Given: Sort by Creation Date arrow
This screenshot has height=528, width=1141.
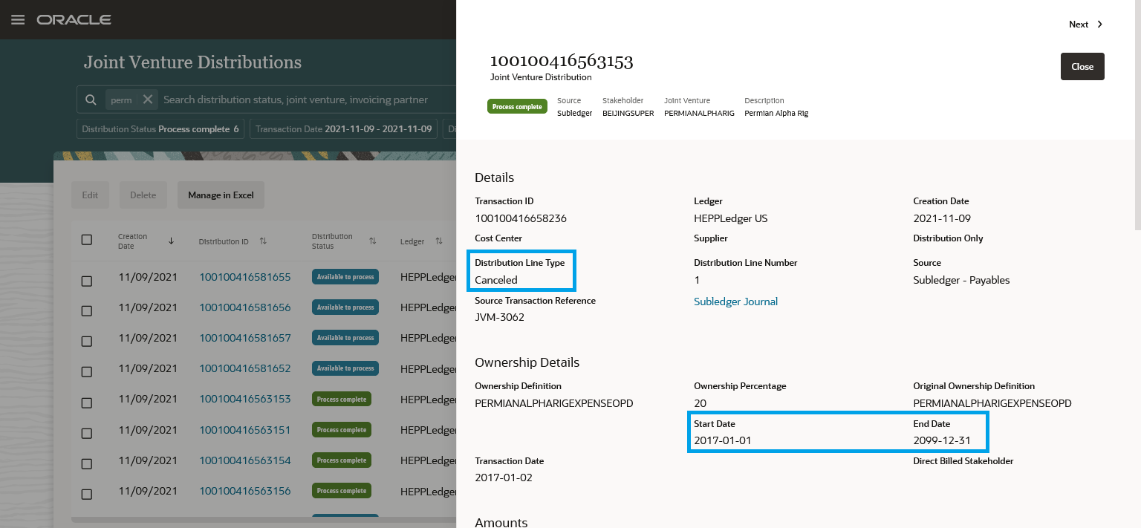Looking at the screenshot, I should coord(171,241).
